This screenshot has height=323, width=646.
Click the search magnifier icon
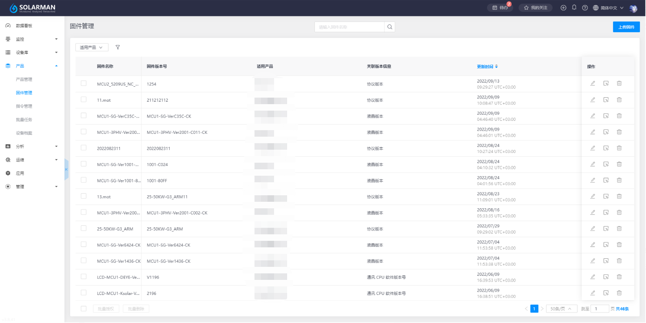pos(390,27)
